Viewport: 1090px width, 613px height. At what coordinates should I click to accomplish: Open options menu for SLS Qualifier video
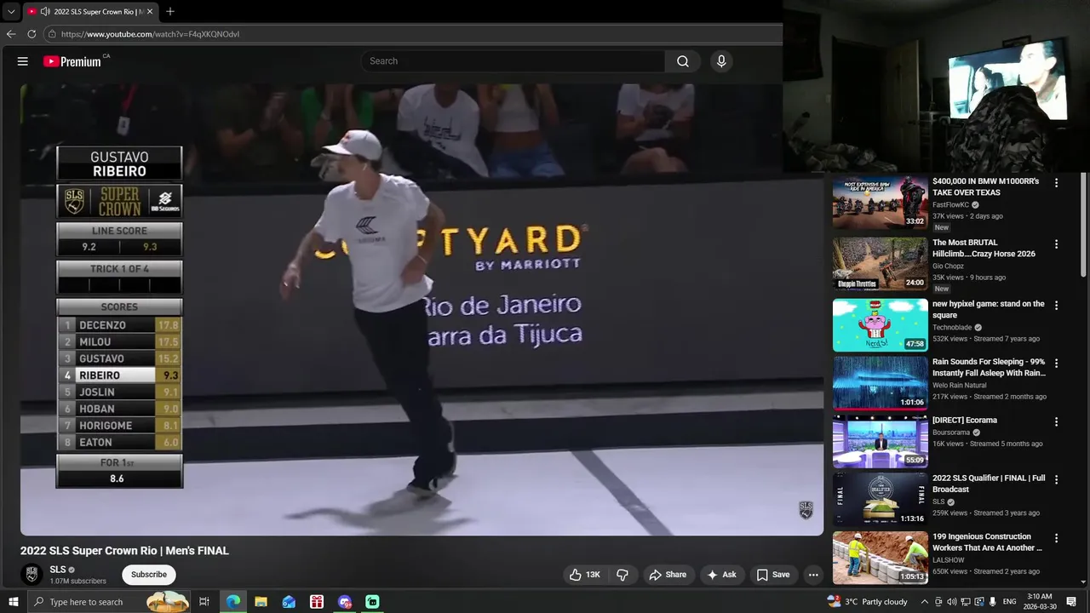1057,479
